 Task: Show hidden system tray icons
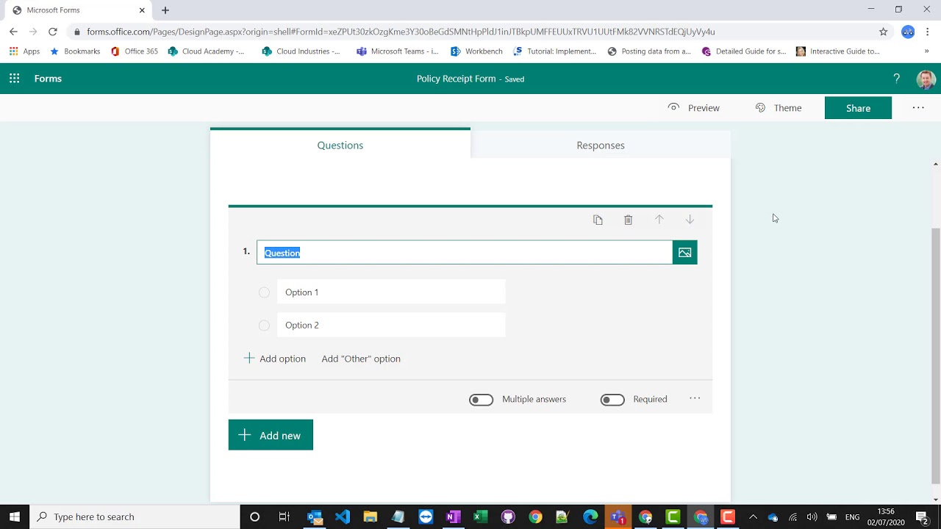pyautogui.click(x=753, y=517)
